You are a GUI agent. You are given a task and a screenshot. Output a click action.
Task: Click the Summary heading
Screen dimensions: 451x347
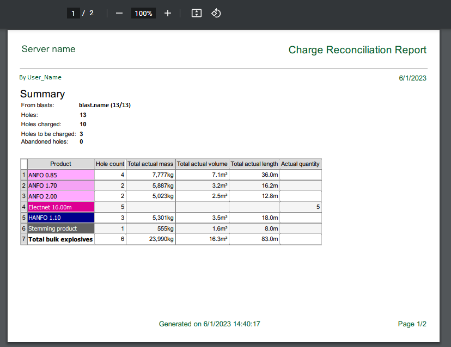point(42,94)
